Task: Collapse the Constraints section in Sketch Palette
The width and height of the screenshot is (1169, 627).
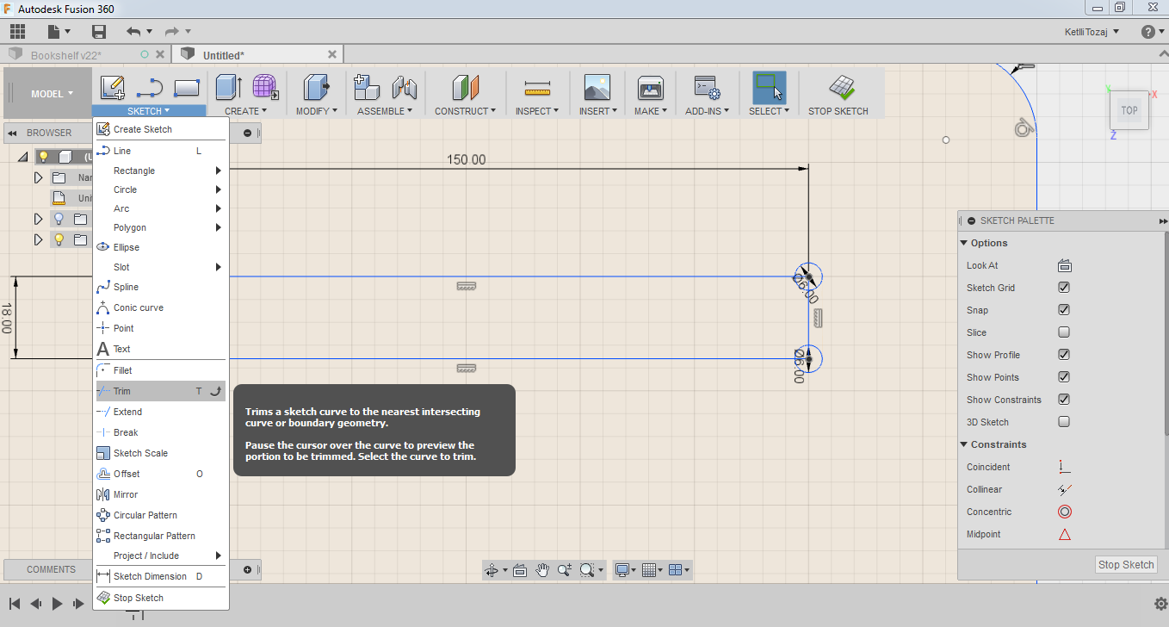Action: coord(964,444)
